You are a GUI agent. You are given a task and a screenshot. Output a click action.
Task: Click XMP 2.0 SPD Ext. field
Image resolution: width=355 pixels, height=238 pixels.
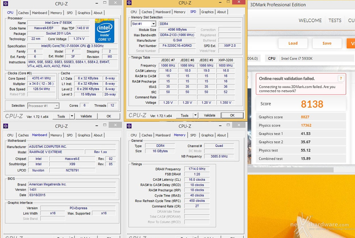230,45
